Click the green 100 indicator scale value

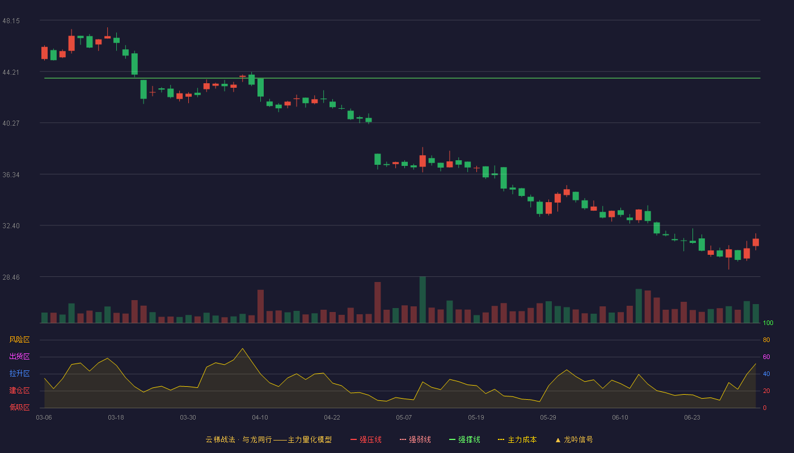tap(768, 323)
